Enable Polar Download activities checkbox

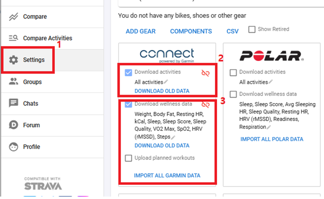point(234,72)
